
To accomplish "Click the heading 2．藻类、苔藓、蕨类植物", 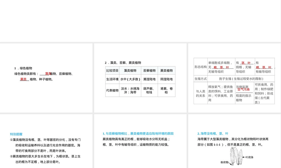I will tap(123, 63).
